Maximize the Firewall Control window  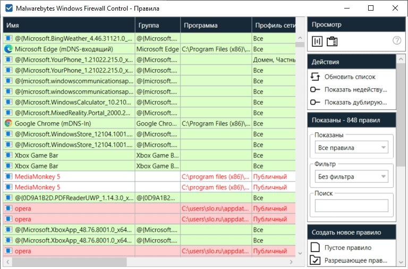point(371,8)
